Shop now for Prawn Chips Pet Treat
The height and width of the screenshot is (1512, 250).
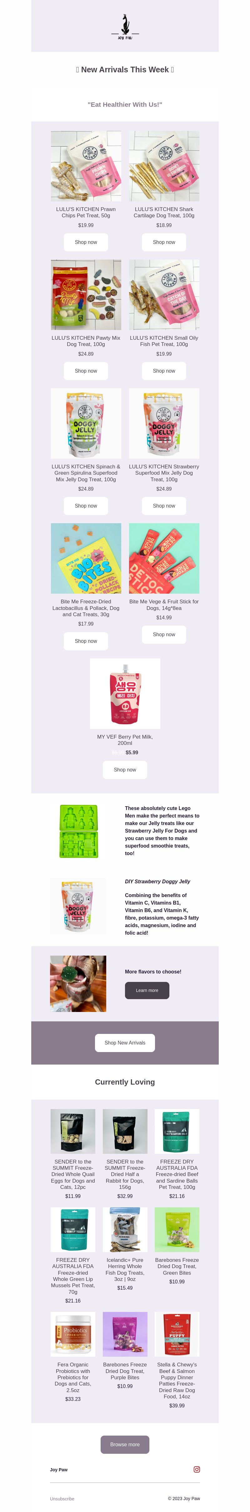pyautogui.click(x=86, y=242)
